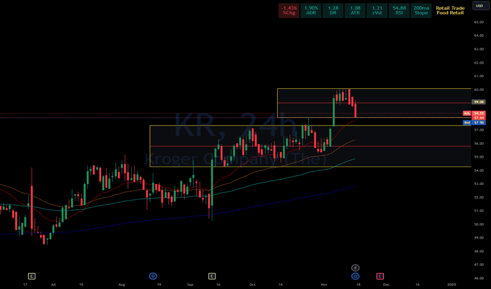Open the August dividend D marker

[x=153, y=276]
